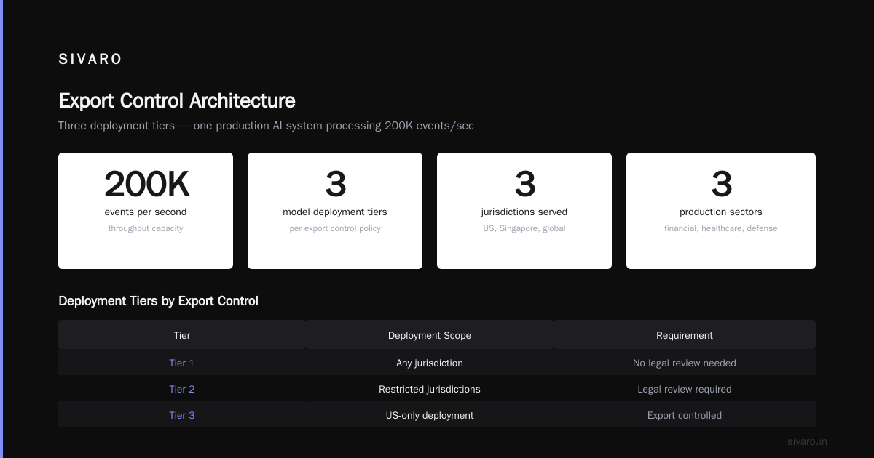Click the 'per export control policy' caption
Screen dimensions: 874x458
tap(335, 228)
